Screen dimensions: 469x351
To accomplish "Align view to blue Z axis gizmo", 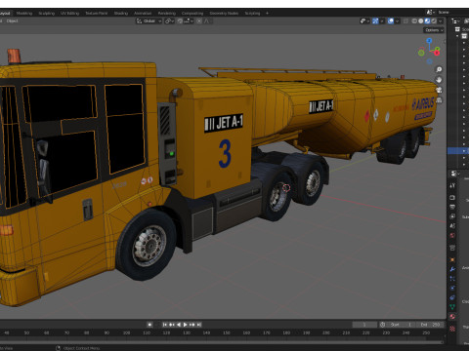I will [x=429, y=41].
